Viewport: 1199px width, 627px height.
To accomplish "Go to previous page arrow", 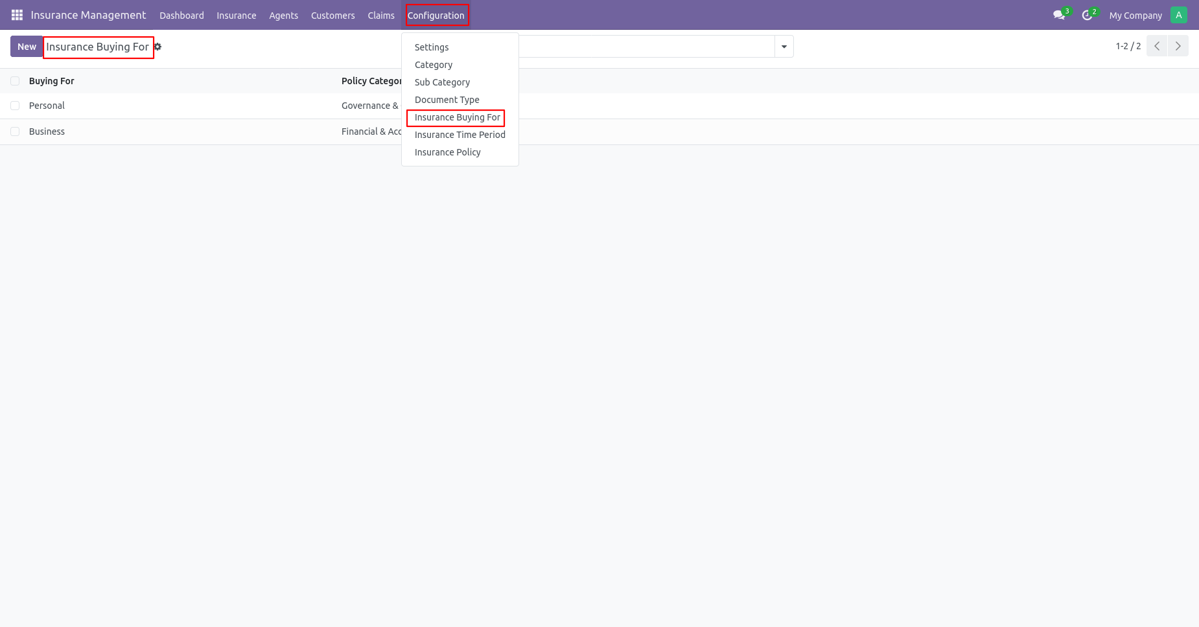I will (1157, 46).
